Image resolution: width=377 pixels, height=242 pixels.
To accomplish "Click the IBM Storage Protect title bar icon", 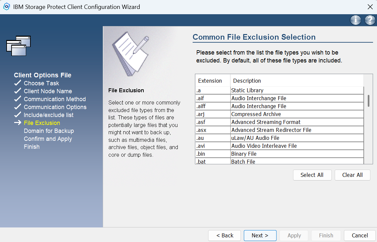I will (x=6, y=7).
